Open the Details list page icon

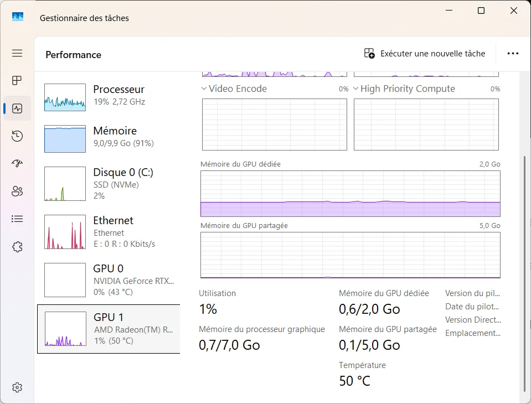pos(17,219)
